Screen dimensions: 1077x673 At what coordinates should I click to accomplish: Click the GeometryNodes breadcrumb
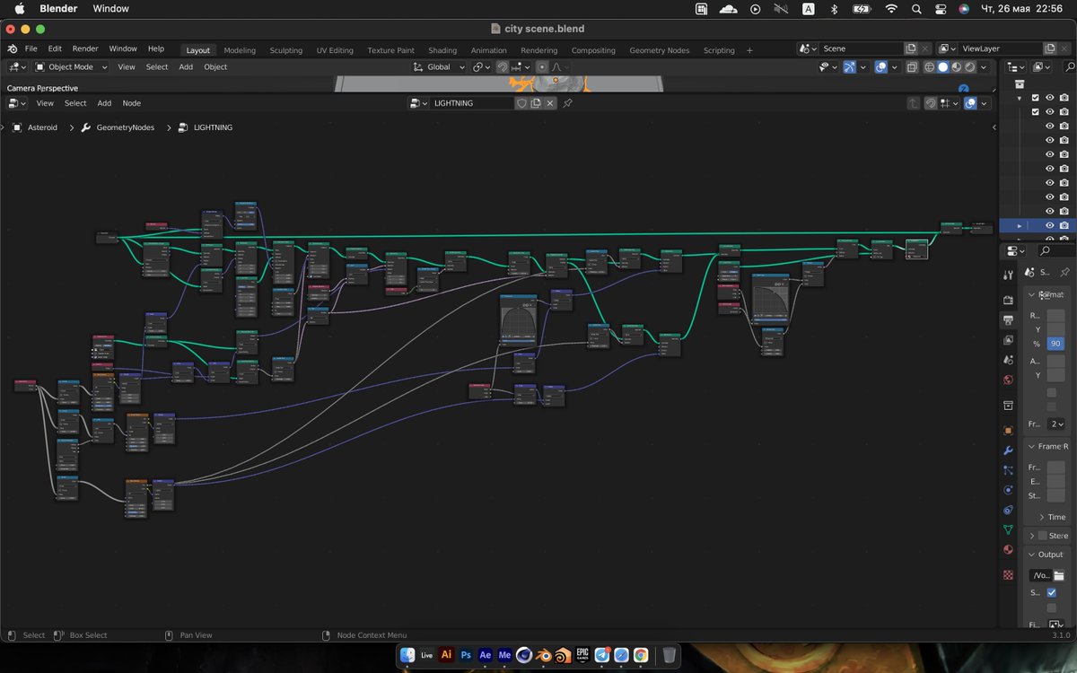[x=126, y=127]
